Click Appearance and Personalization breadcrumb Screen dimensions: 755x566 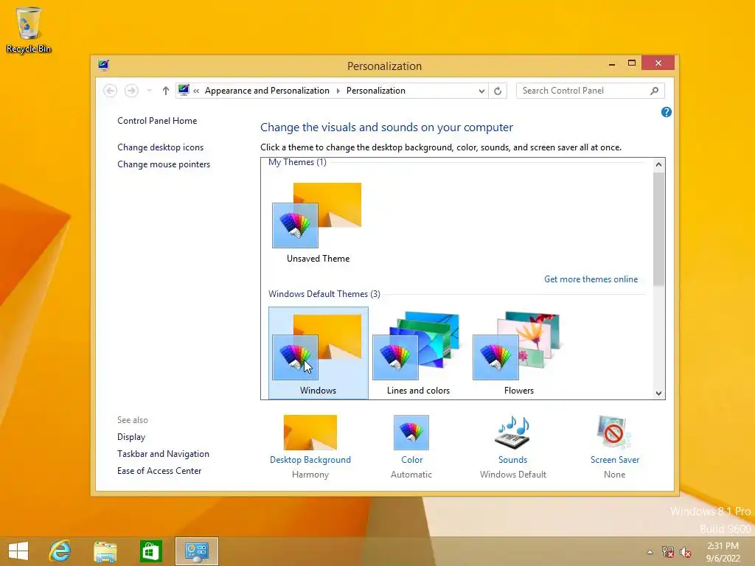pyautogui.click(x=267, y=91)
